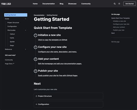
Task: Click the Configuration card icon
Action: click(36, 104)
